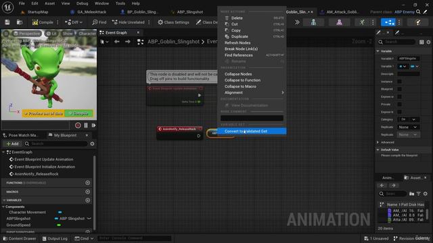Click the Find toolbar button
This screenshot has height=243, width=433.
(x=99, y=22)
